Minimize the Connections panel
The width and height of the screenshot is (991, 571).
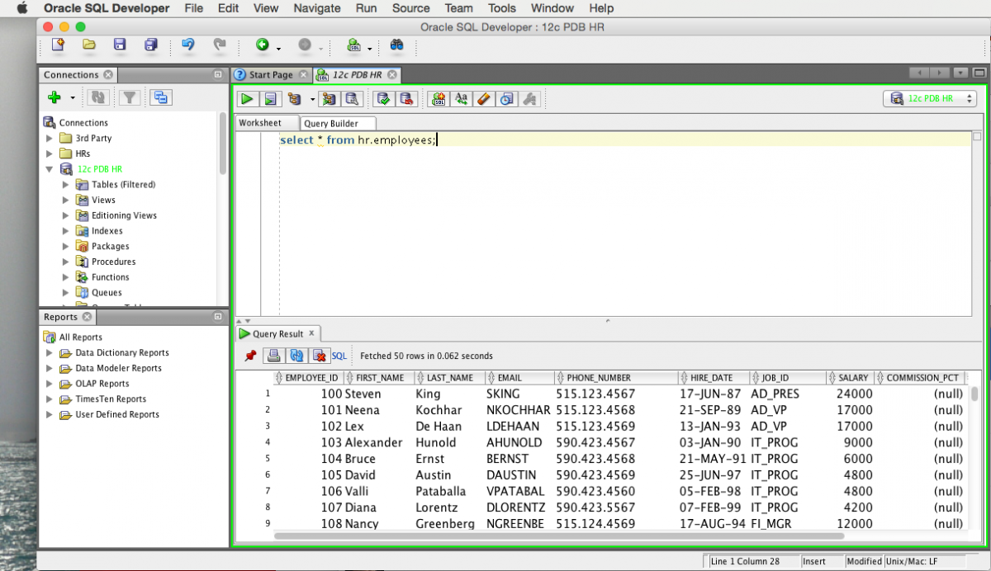click(218, 74)
